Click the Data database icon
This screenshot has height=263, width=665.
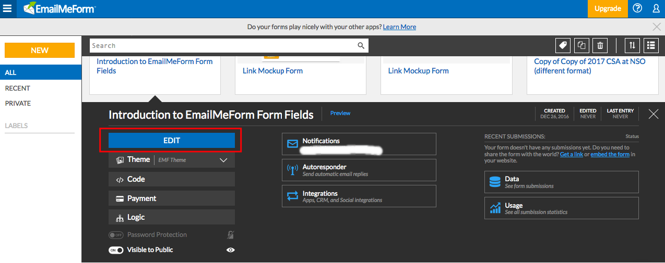click(x=495, y=182)
